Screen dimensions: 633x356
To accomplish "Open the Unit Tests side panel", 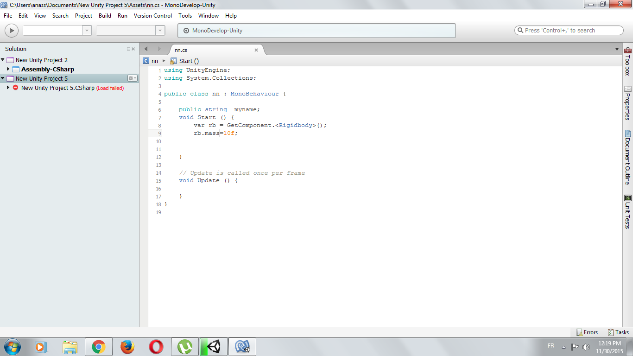I will coord(628,211).
